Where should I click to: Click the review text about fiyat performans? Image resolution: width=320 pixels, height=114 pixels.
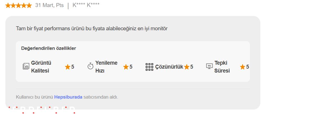tap(92, 29)
